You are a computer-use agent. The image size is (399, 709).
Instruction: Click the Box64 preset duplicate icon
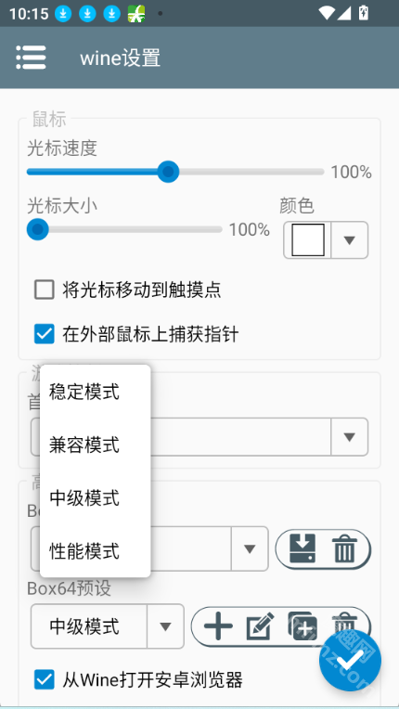coord(302,626)
